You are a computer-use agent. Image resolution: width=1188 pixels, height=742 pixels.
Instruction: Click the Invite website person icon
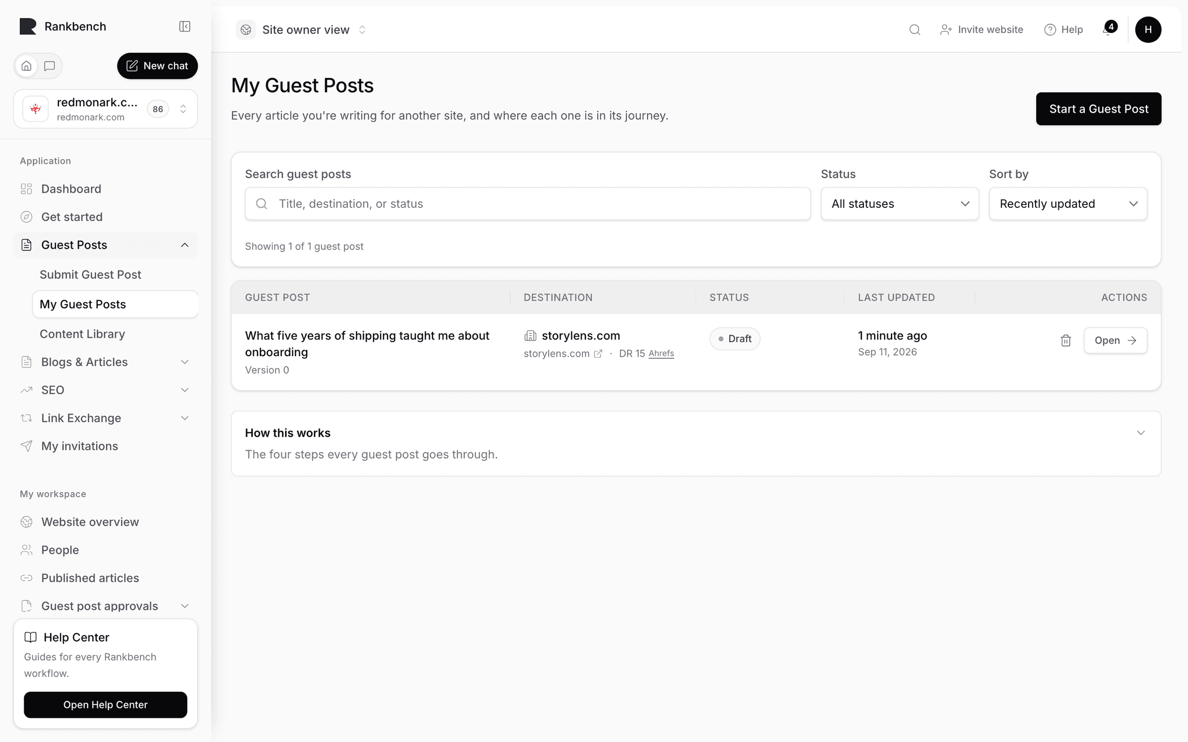point(946,30)
